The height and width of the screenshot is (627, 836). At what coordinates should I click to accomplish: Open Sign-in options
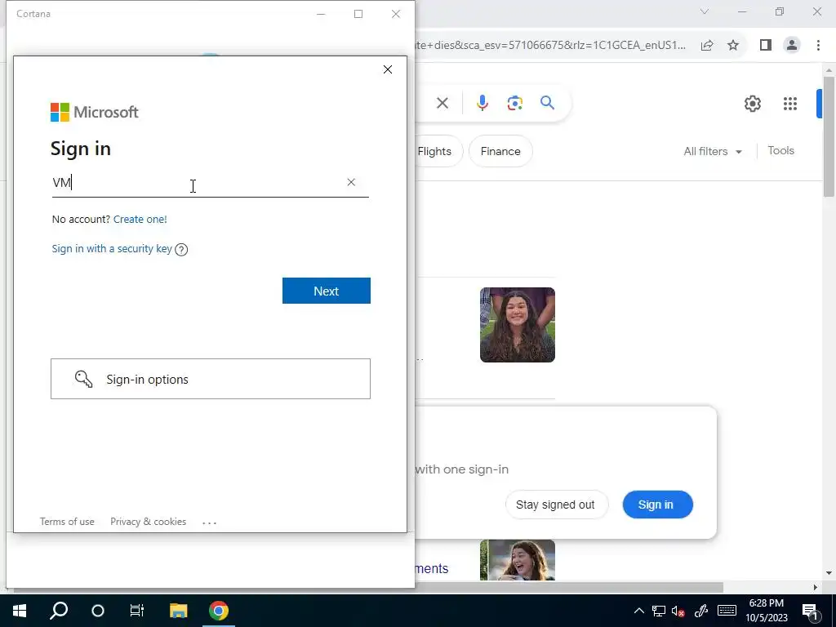pyautogui.click(x=211, y=379)
